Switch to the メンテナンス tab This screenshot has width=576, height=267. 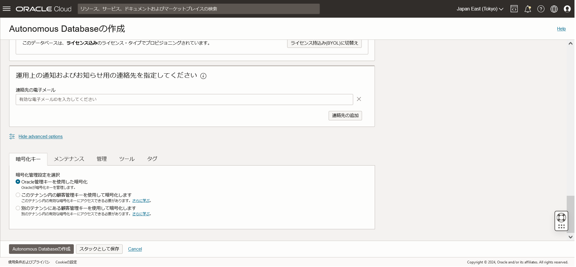tap(69, 159)
